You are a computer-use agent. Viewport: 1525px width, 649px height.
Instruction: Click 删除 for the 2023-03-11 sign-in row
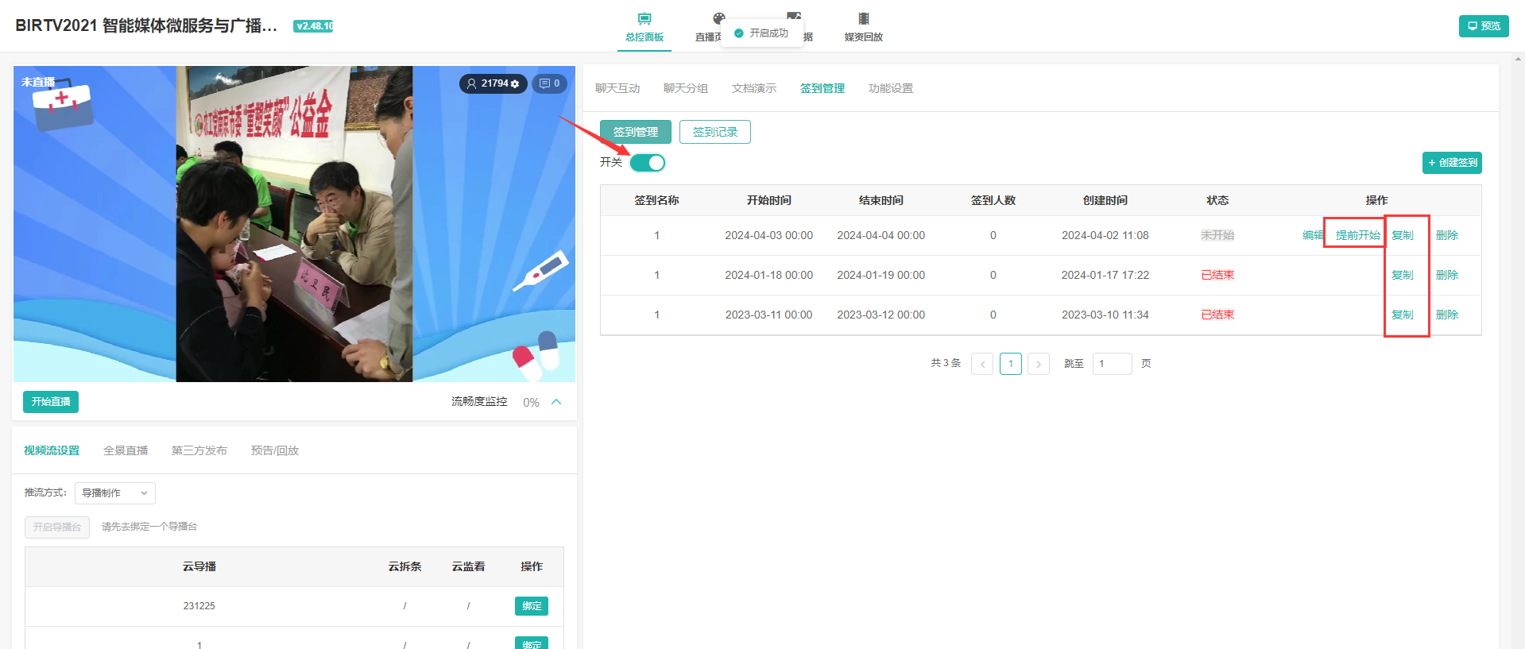pyautogui.click(x=1447, y=315)
